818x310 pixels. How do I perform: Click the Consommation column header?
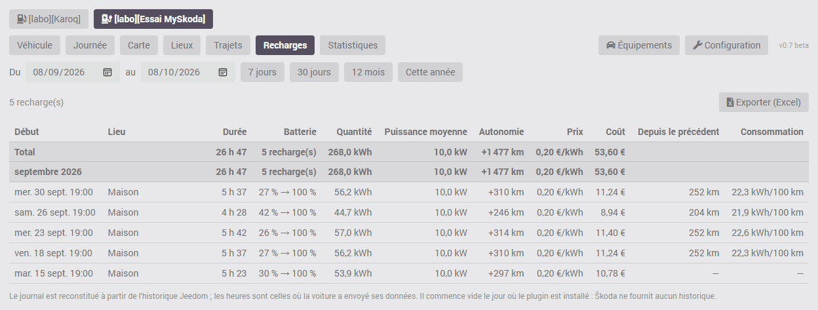(x=772, y=132)
